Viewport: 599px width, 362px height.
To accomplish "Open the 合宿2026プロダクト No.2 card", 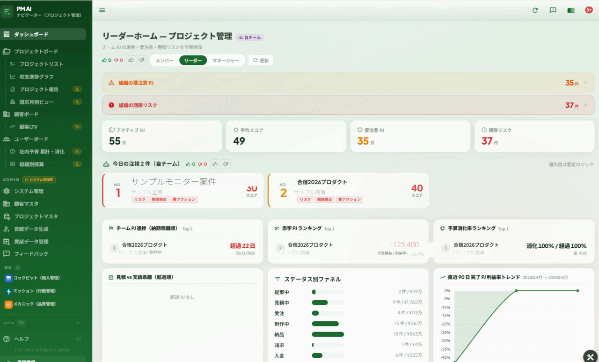I will (x=348, y=191).
